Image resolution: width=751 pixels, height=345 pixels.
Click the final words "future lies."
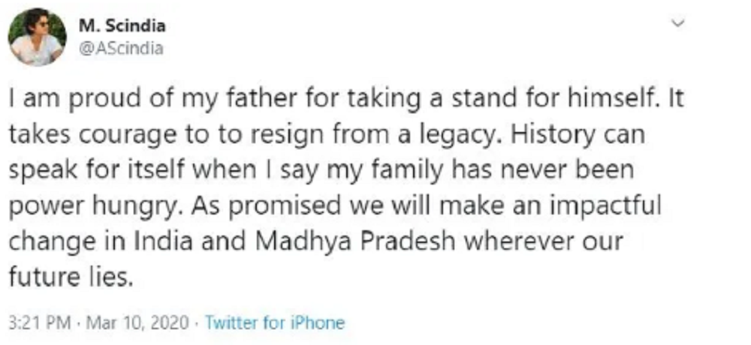71,277
